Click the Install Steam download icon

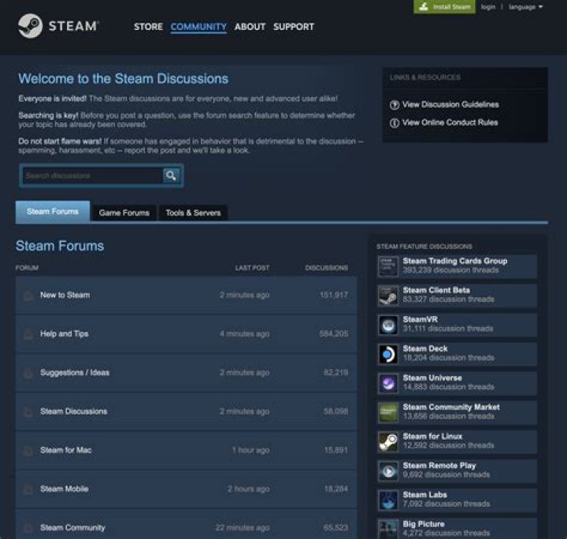pos(424,6)
